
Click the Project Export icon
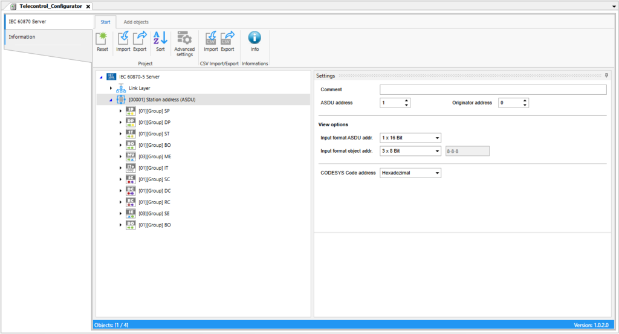click(140, 39)
